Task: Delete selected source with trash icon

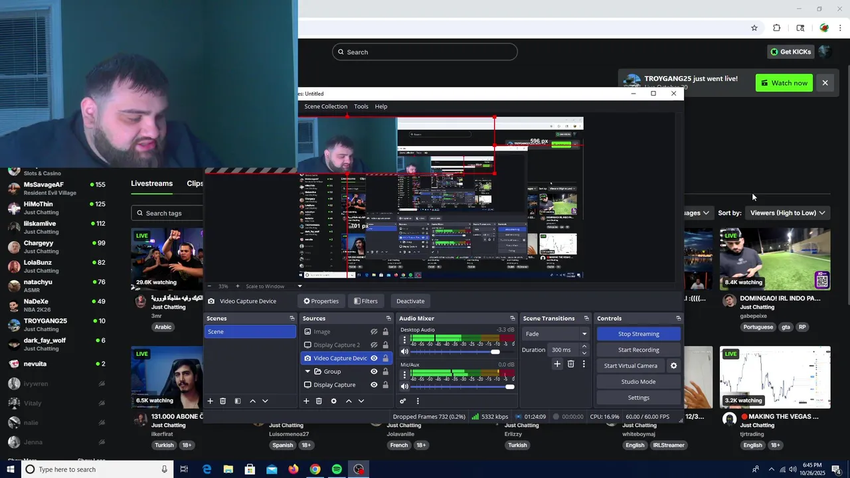Action: (x=319, y=401)
